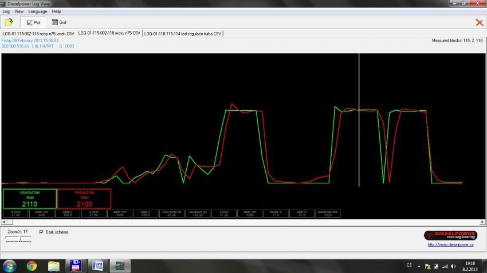Viewport: 487px width, 273px height.
Task: Click the open log file folder icon
Action: coord(9,23)
